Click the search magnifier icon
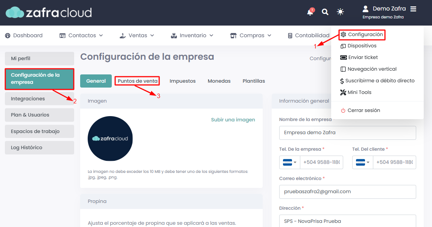Image resolution: width=432 pixels, height=227 pixels. click(x=325, y=12)
